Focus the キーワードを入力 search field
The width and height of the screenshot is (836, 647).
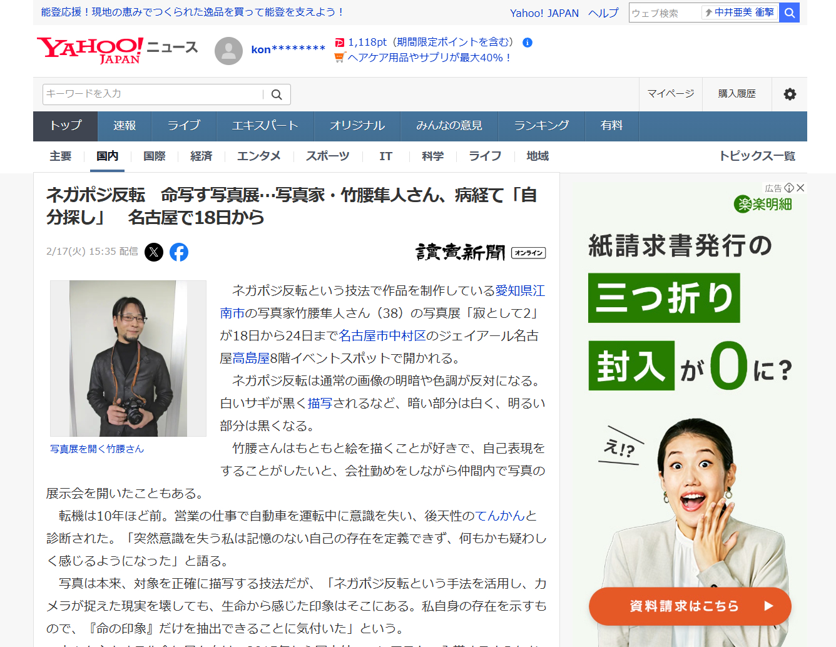pos(152,94)
